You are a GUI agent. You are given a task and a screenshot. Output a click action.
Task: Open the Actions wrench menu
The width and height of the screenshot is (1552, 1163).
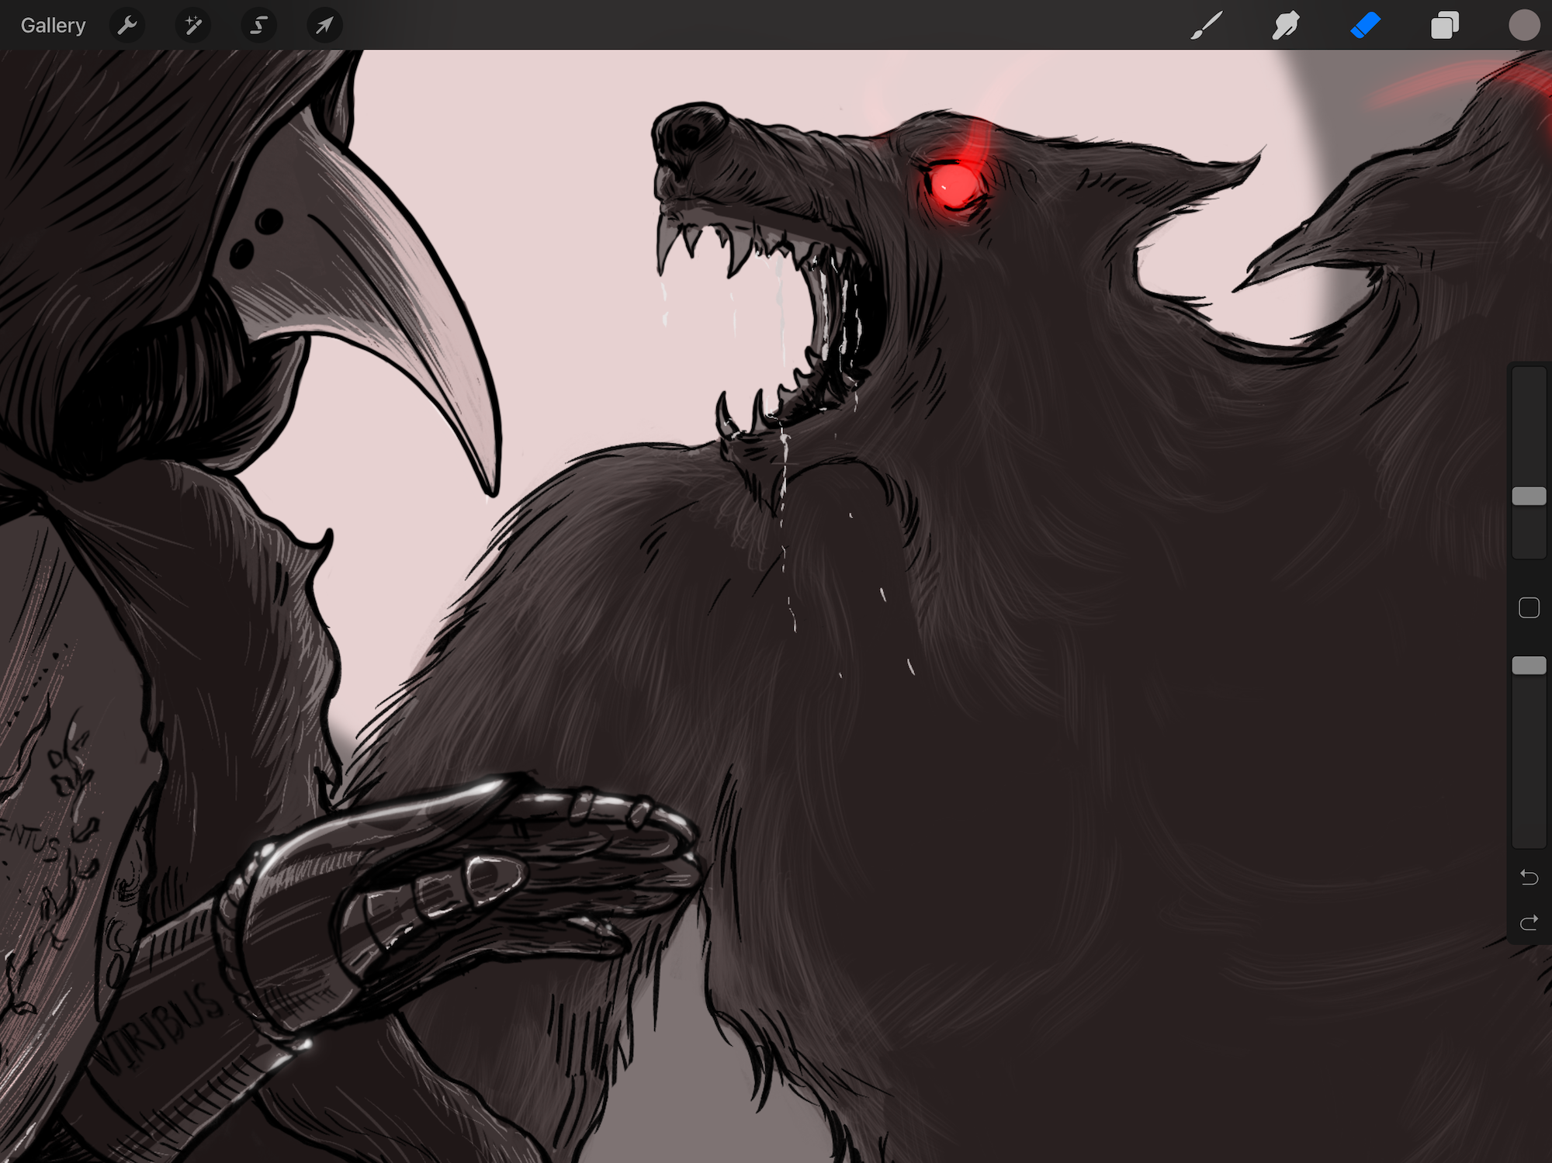127,26
